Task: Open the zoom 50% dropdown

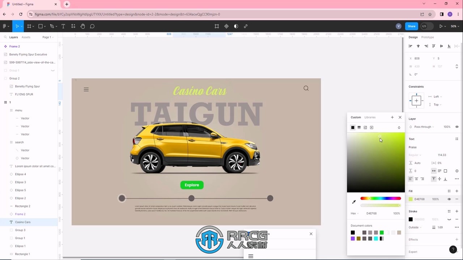Action: coord(455,26)
